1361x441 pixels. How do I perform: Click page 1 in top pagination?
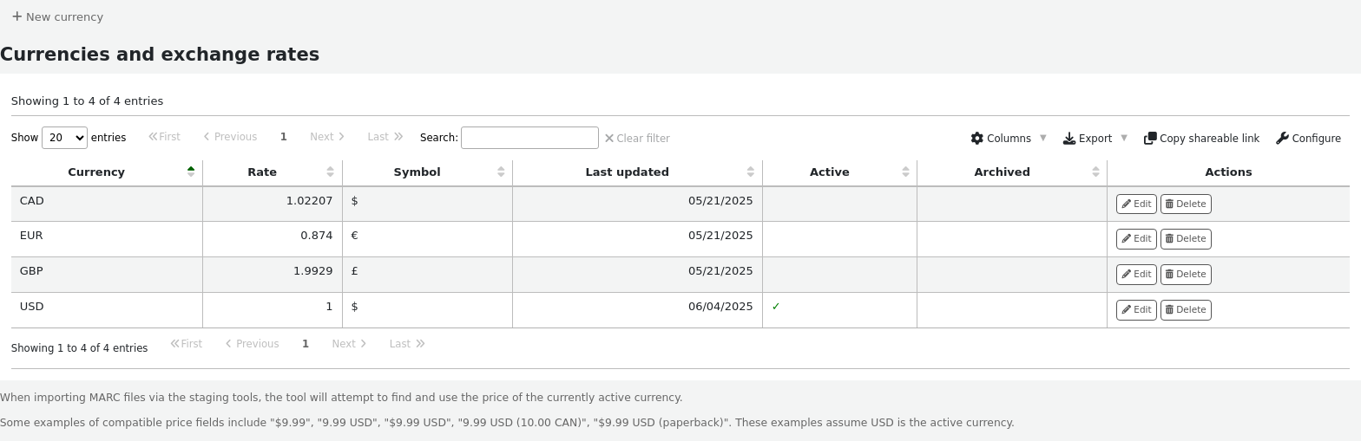click(x=283, y=137)
